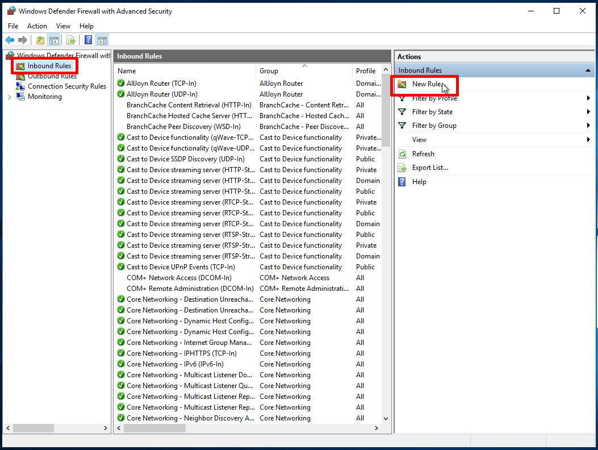Click green check of Cast to Device SSDP Discovery
Viewport: 598px width, 450px height.
point(121,159)
